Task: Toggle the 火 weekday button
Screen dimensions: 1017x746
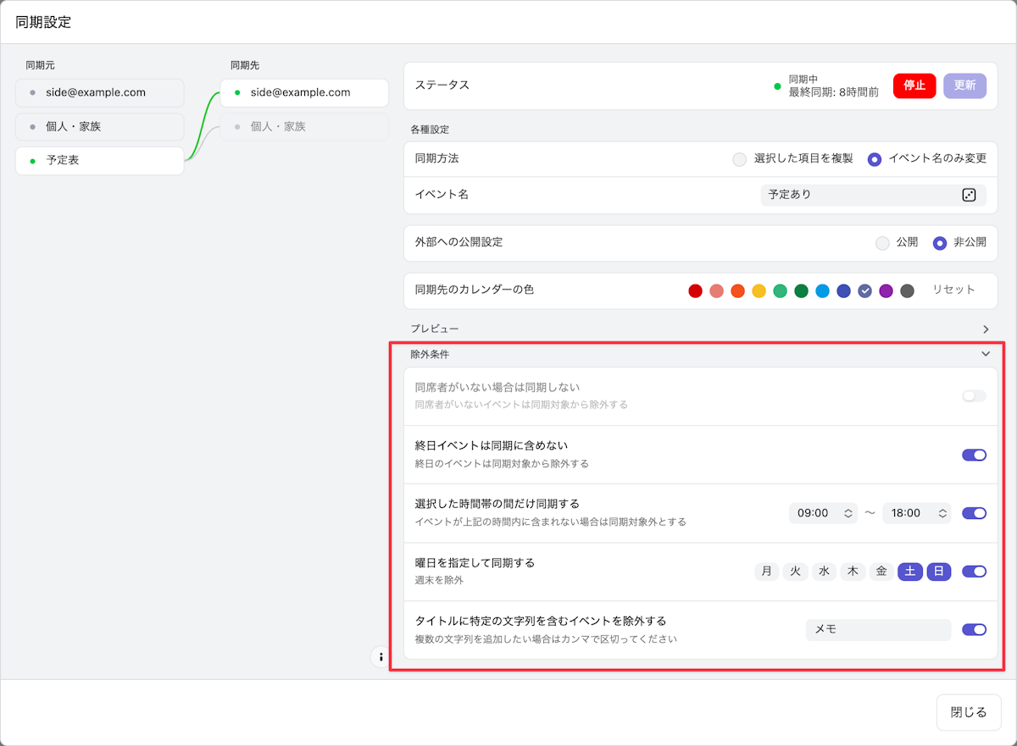Action: tap(795, 572)
